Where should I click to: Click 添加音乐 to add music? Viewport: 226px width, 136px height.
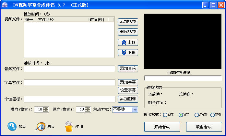[x=128, y=69]
